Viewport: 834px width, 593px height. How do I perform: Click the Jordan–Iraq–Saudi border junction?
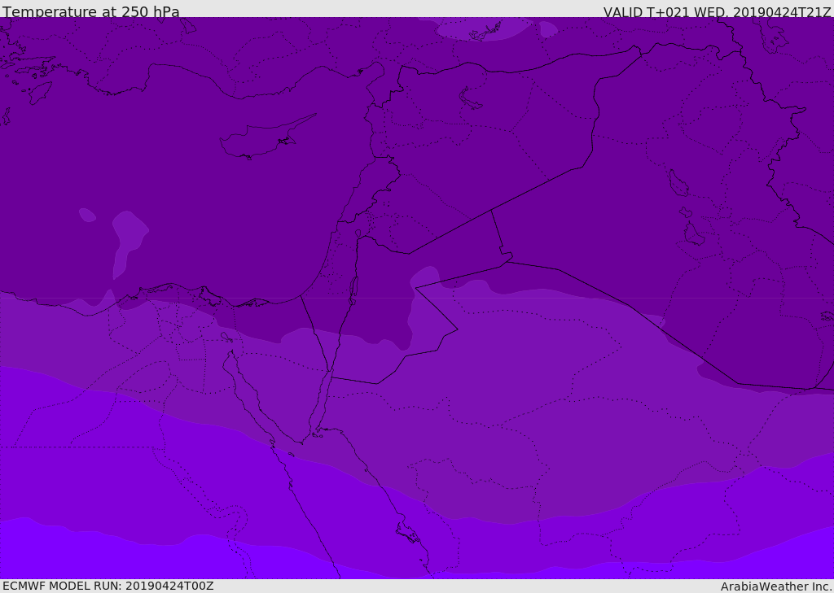point(507,261)
